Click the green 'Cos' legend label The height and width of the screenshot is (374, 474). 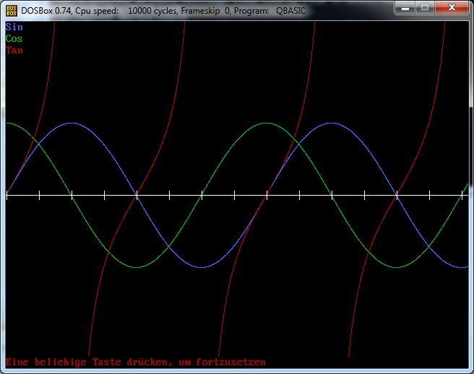point(14,39)
